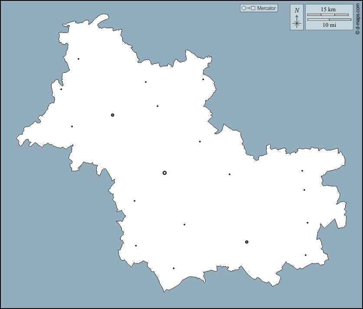Open the d-maps.com copyright link
This screenshot has height=309, width=363.
357,17
